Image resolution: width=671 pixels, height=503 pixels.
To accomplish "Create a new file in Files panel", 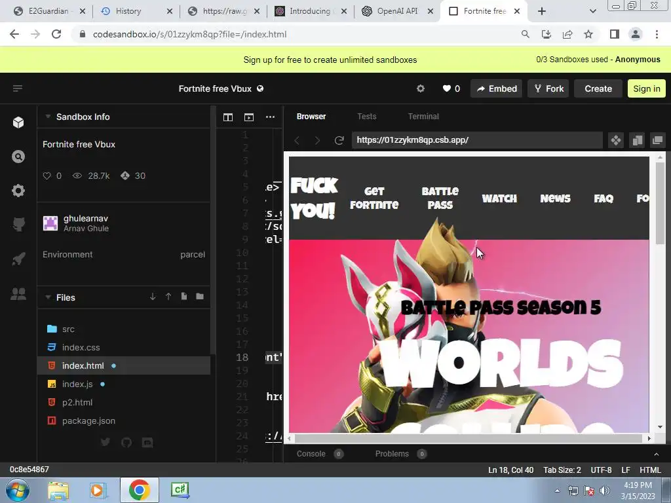I will (x=184, y=297).
